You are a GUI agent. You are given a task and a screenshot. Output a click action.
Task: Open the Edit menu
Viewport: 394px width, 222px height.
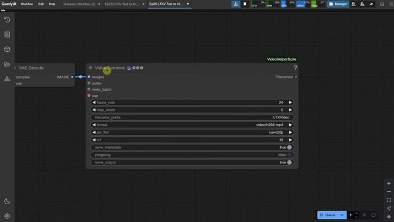point(41,4)
